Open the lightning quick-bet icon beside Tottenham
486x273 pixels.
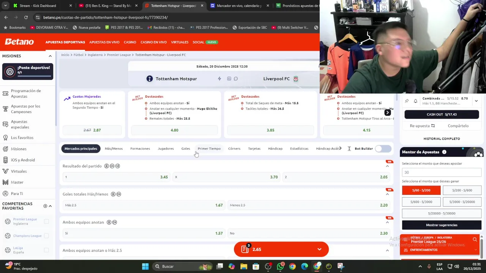(219, 78)
